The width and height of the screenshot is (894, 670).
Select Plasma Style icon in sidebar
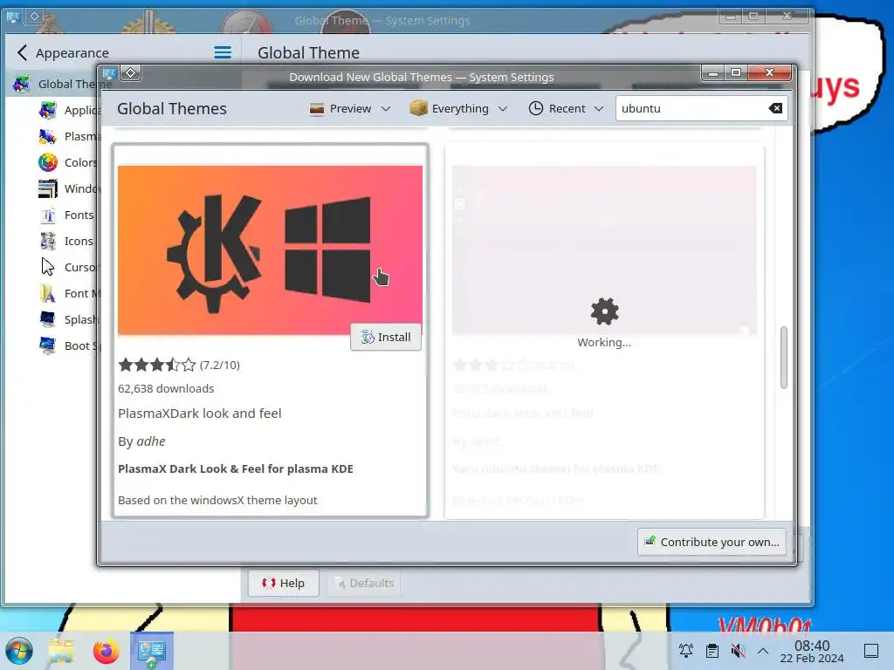click(x=48, y=136)
